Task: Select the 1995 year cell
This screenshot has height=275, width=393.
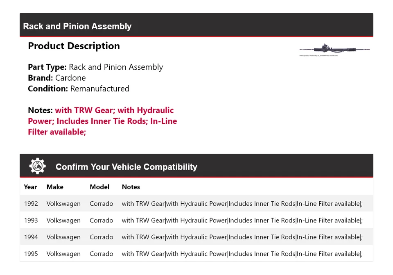Action: tap(31, 254)
